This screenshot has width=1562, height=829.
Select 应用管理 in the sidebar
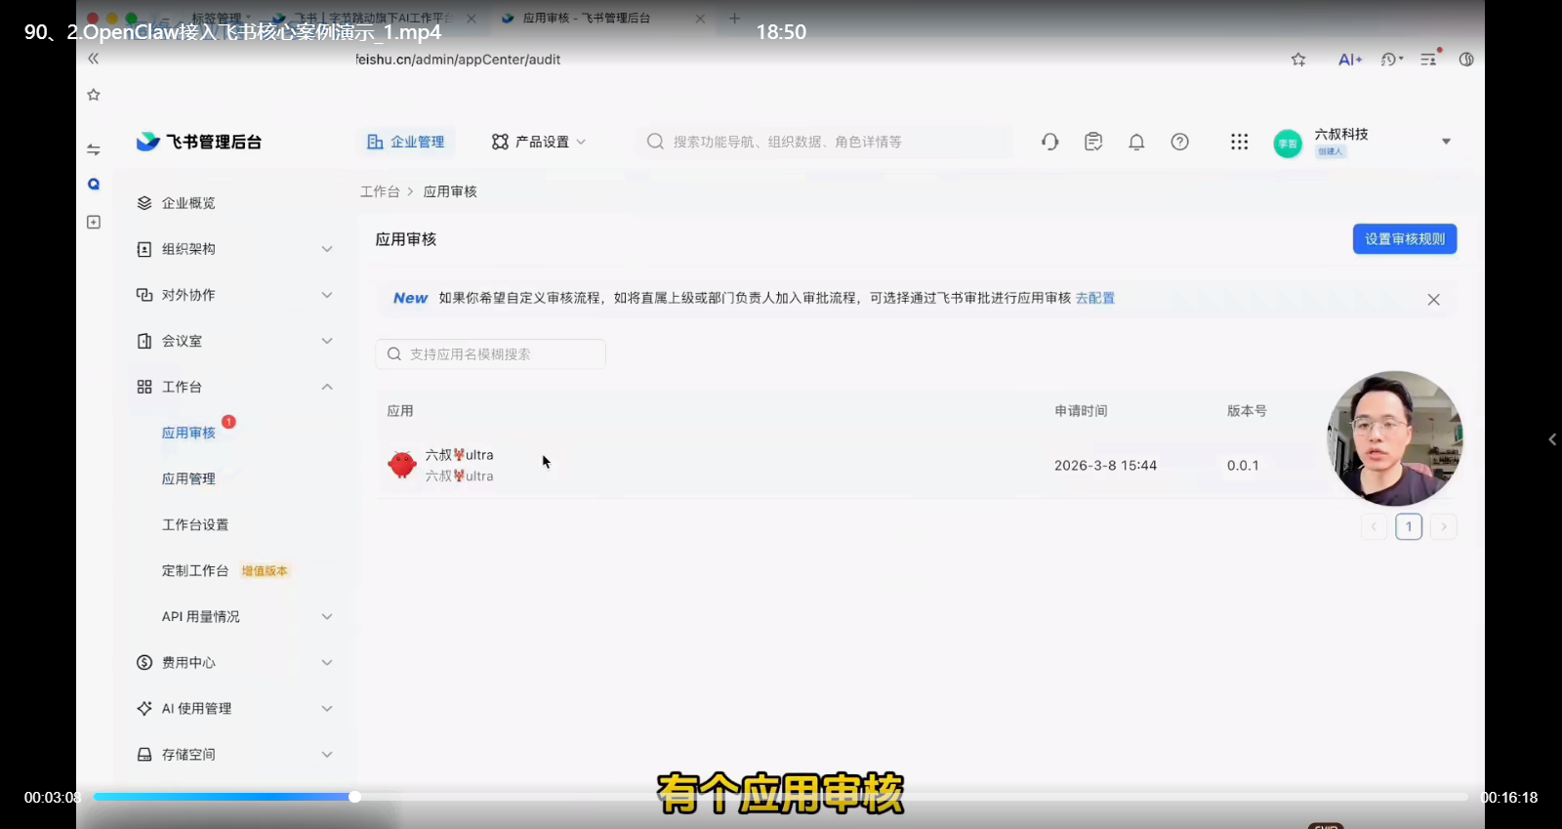(188, 478)
